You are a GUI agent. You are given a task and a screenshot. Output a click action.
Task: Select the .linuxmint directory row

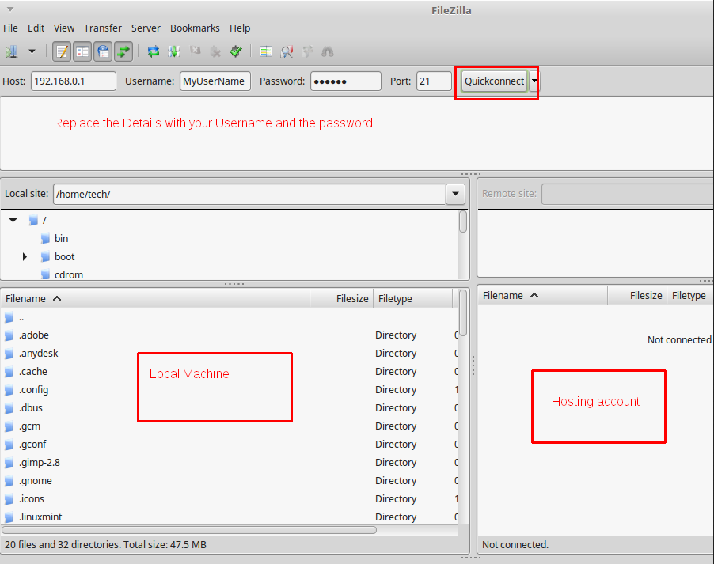tap(229, 517)
